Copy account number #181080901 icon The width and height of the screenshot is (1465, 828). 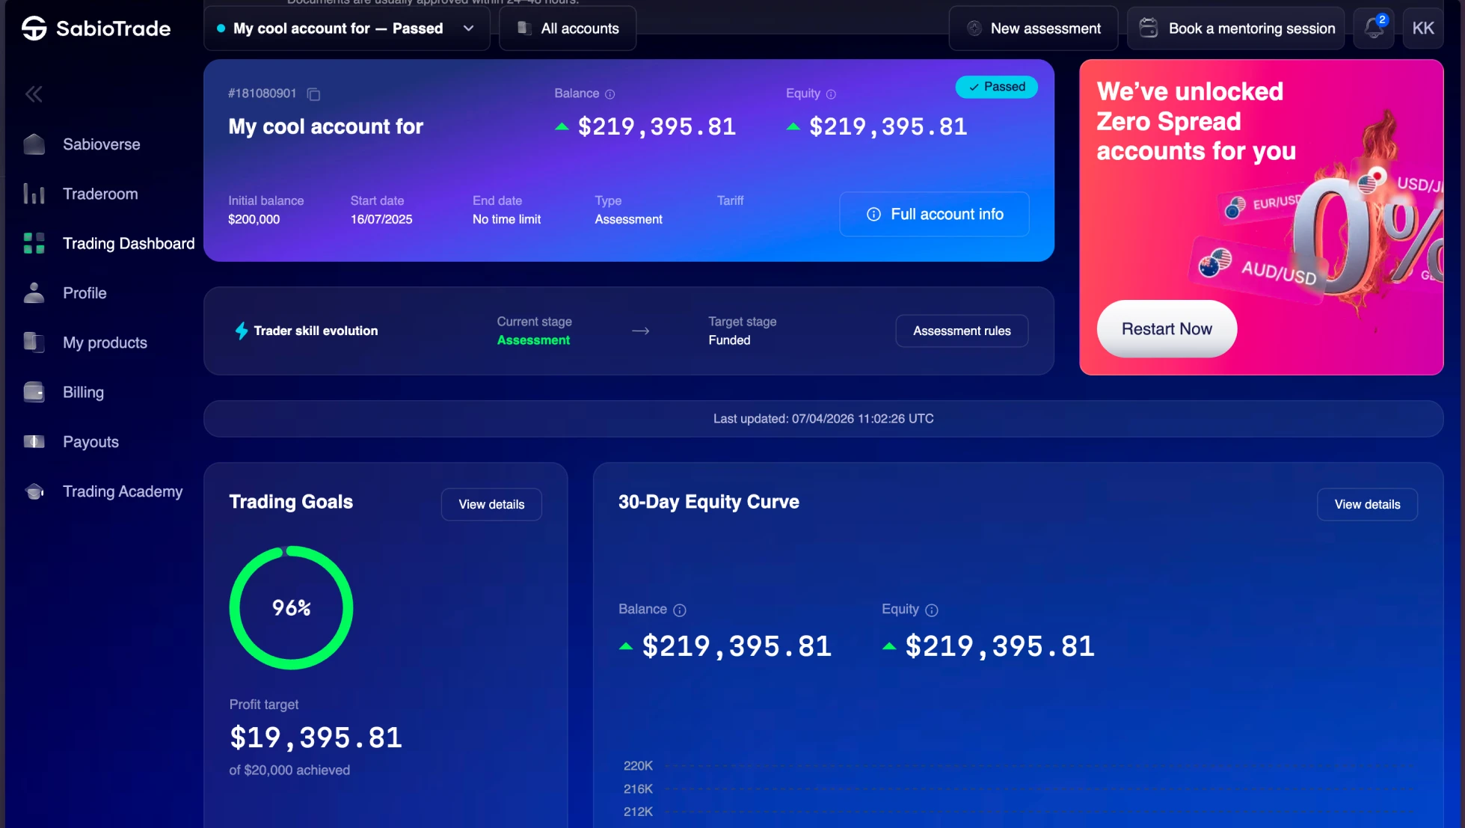click(x=314, y=94)
